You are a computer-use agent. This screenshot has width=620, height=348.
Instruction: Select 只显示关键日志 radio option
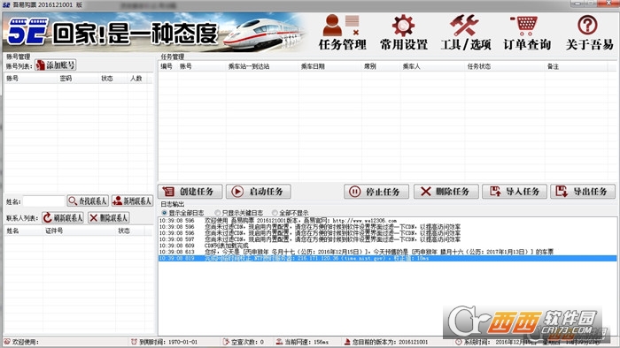pyautogui.click(x=238, y=213)
